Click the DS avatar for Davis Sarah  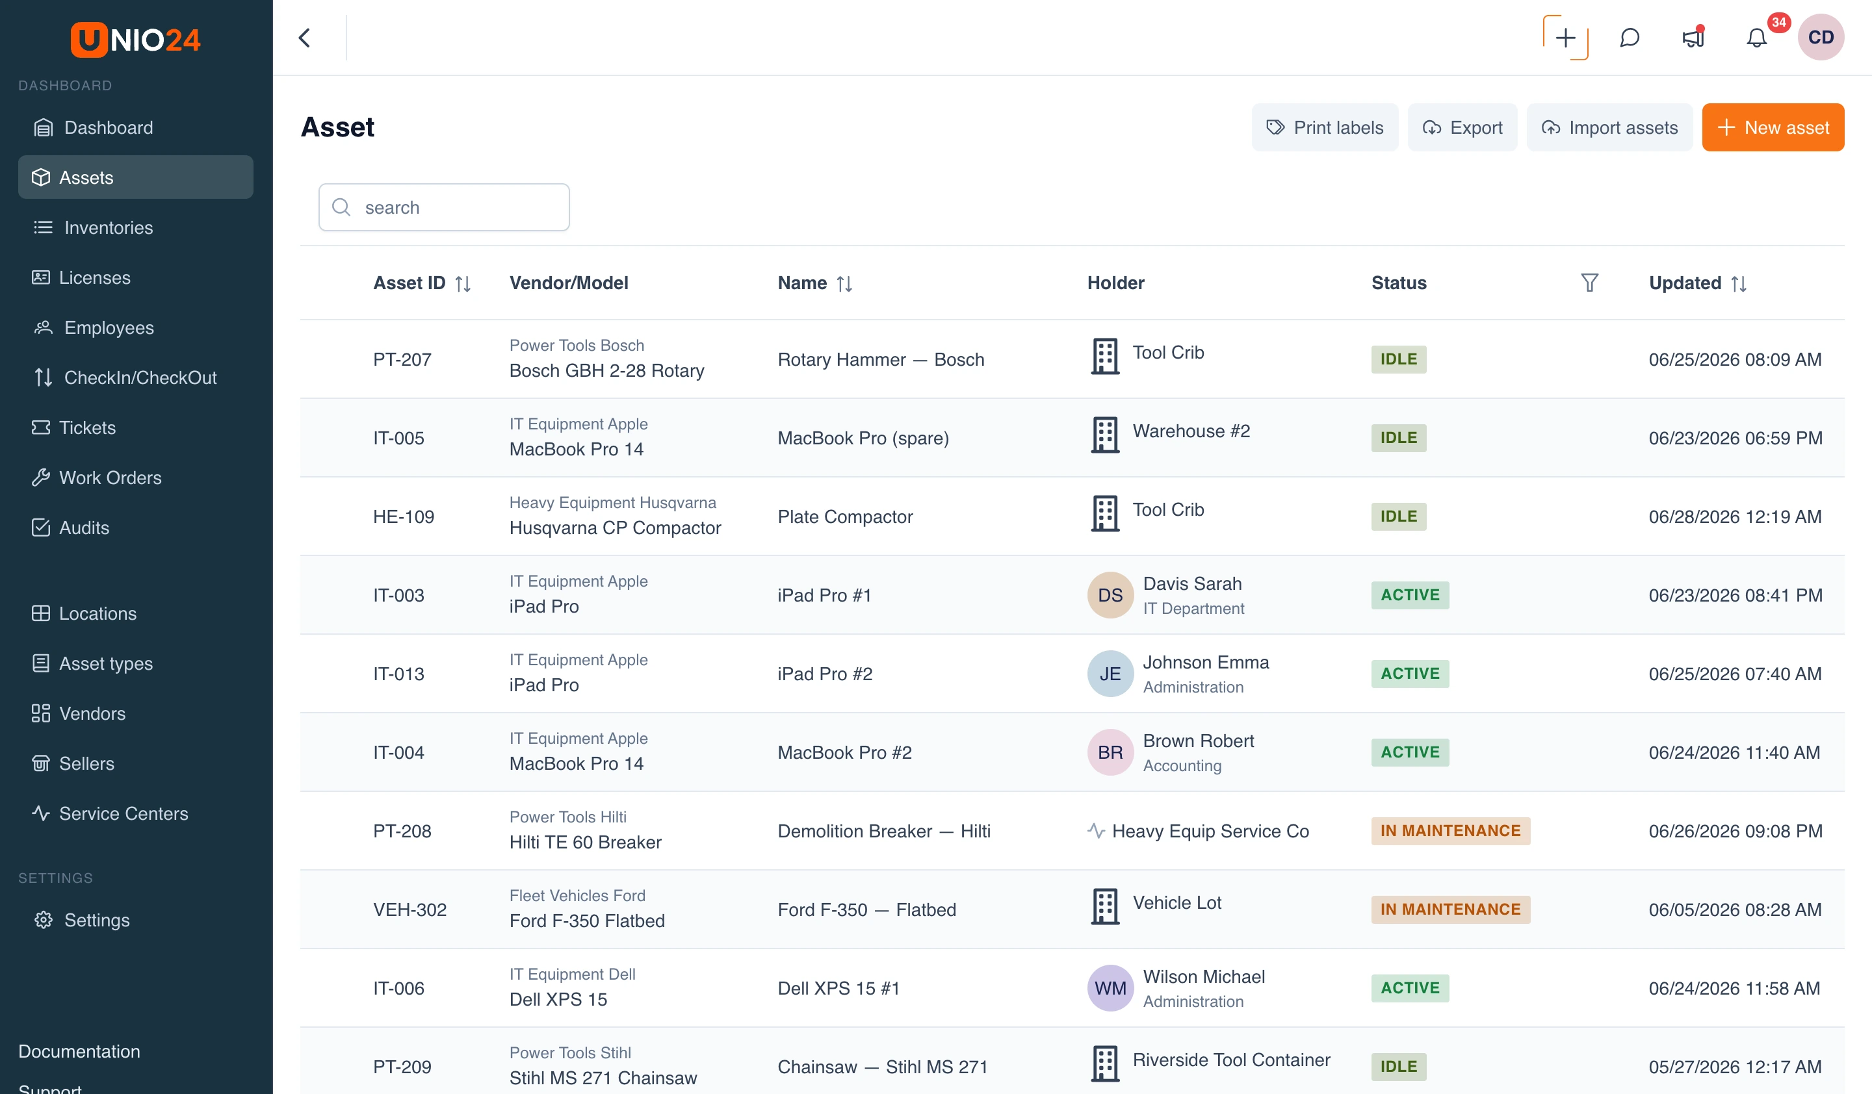[x=1110, y=595]
